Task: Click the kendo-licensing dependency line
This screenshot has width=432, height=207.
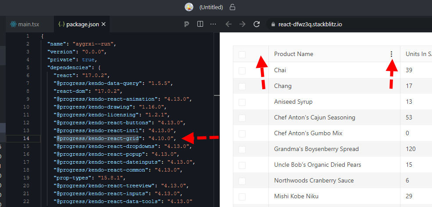Action: pos(112,115)
